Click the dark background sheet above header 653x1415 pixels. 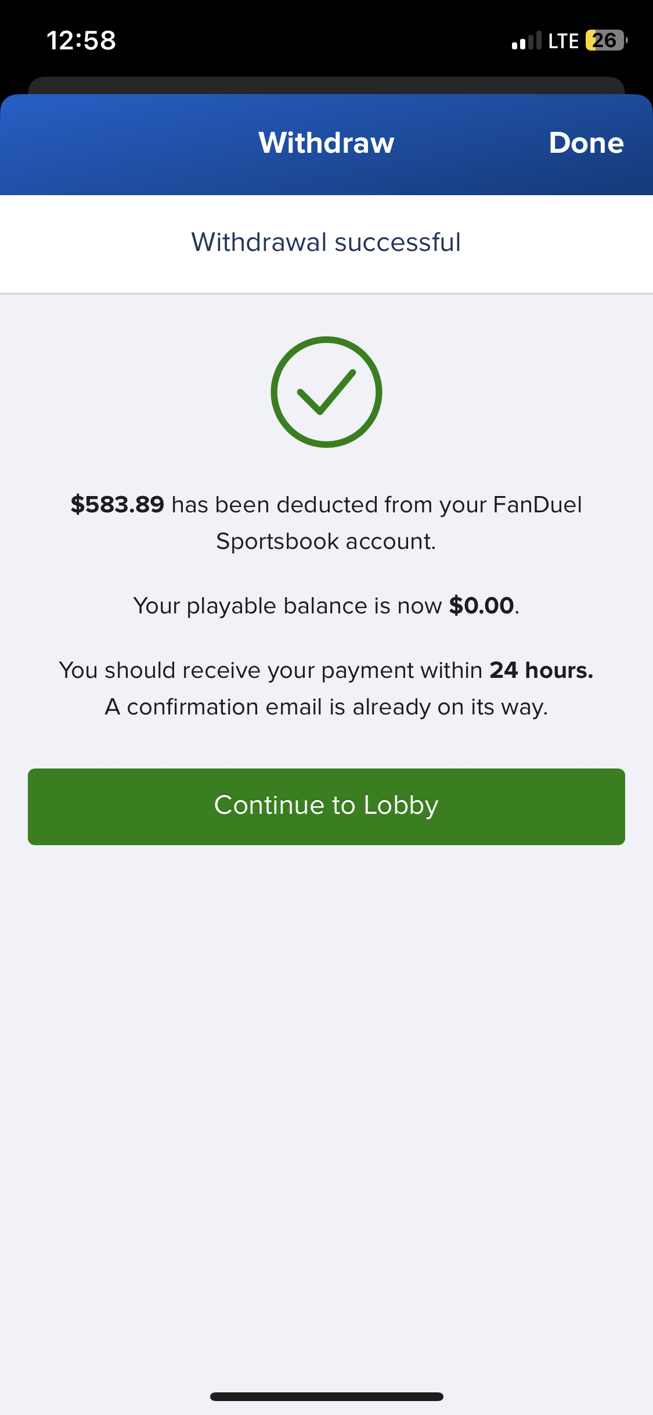(x=326, y=85)
